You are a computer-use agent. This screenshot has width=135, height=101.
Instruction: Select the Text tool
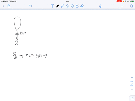52,6
